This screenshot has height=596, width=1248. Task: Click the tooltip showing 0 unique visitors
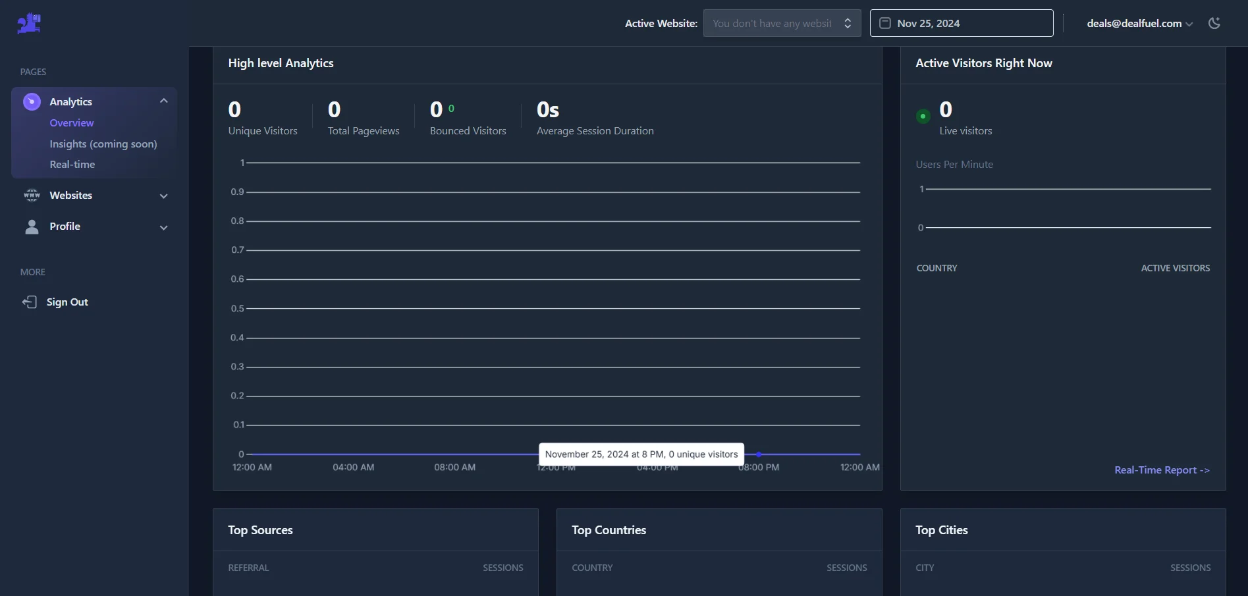(x=641, y=454)
